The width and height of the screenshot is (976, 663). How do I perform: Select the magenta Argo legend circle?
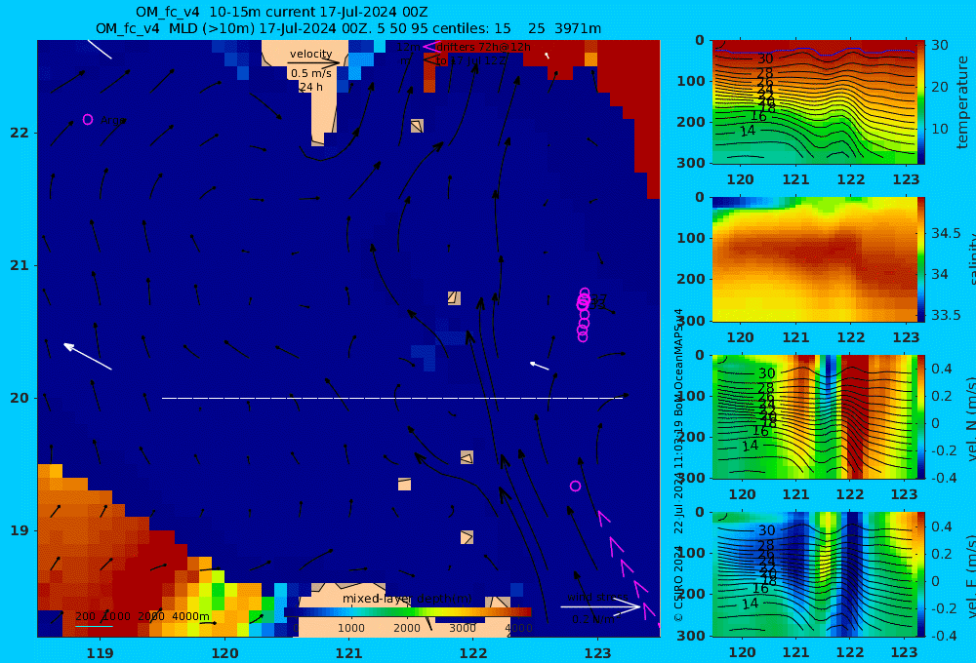coord(88,119)
